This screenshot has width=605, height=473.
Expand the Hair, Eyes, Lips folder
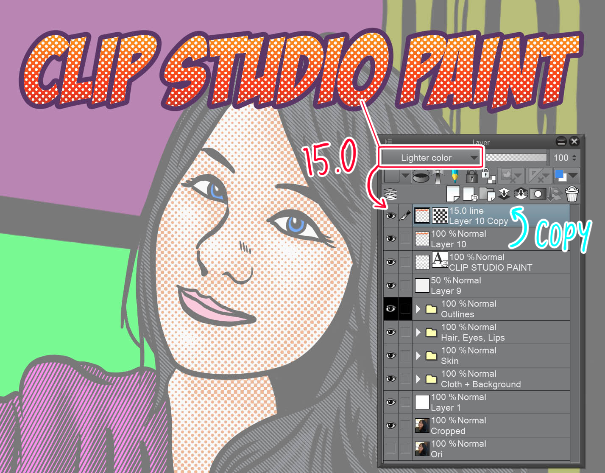pos(418,332)
